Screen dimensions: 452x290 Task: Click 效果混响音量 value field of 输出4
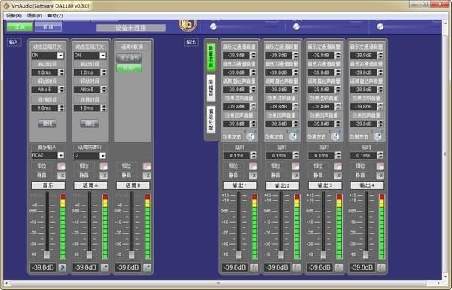click(363, 107)
